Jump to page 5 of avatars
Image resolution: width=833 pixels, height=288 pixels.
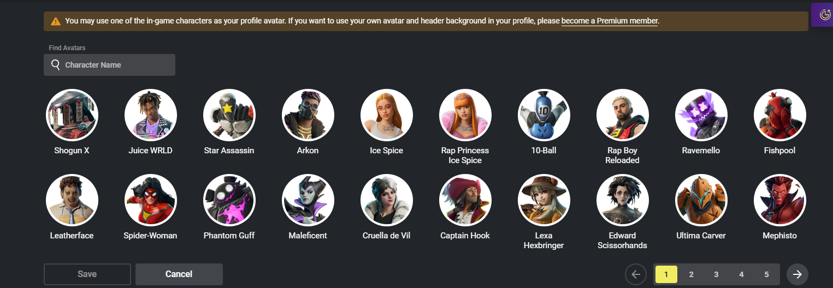tap(767, 274)
